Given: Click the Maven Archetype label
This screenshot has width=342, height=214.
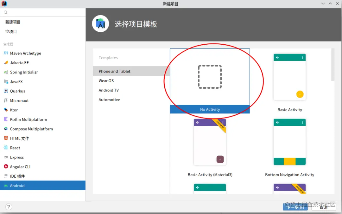Looking at the screenshot, I should pyautogui.click(x=26, y=53).
